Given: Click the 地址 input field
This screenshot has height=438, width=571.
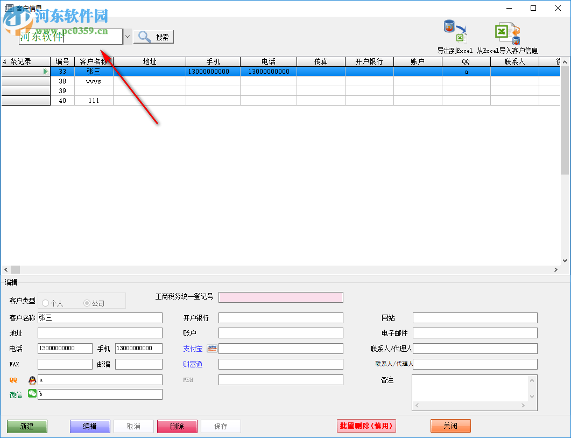Looking at the screenshot, I should click(100, 333).
